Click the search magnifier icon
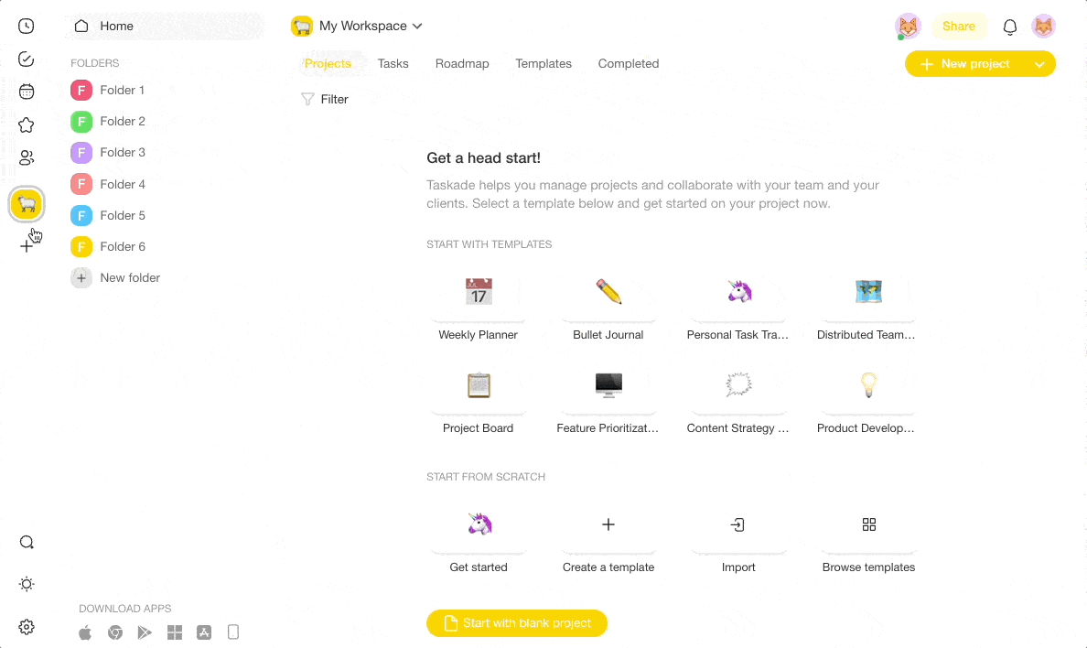Viewport: 1087px width, 648px height. (26, 542)
